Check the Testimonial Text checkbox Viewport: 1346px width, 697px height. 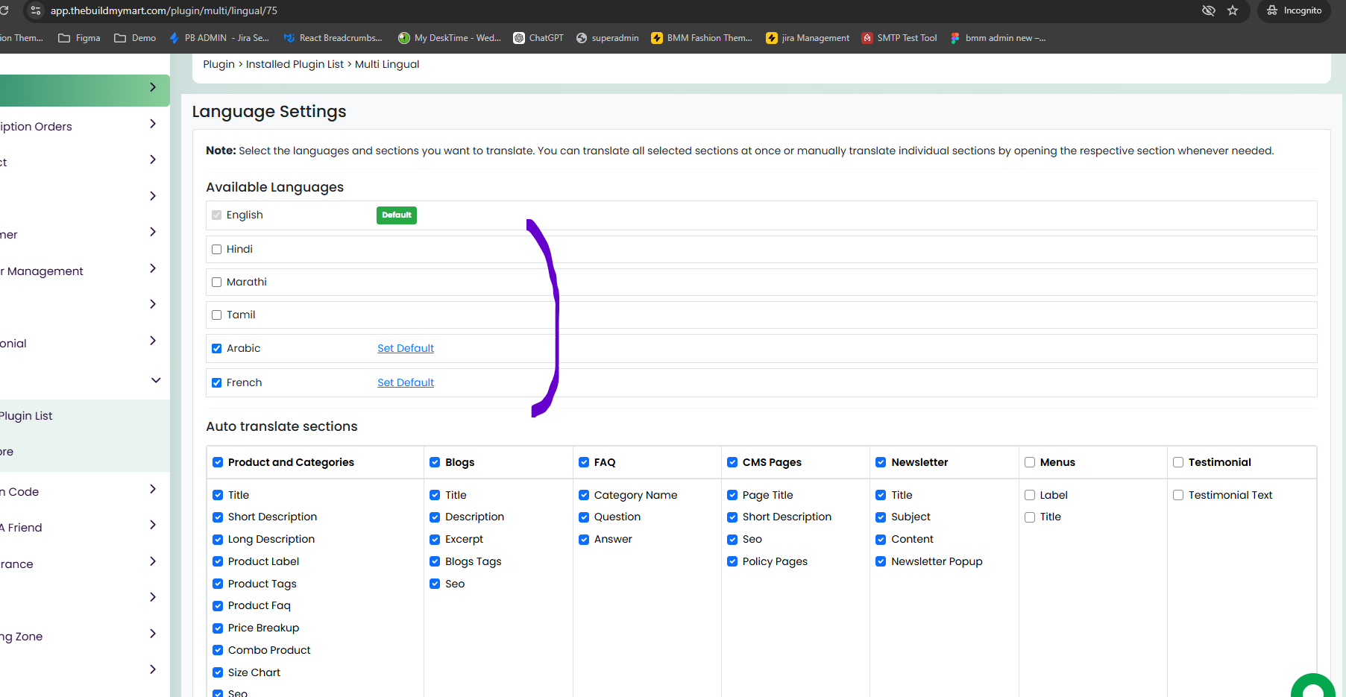point(1178,495)
